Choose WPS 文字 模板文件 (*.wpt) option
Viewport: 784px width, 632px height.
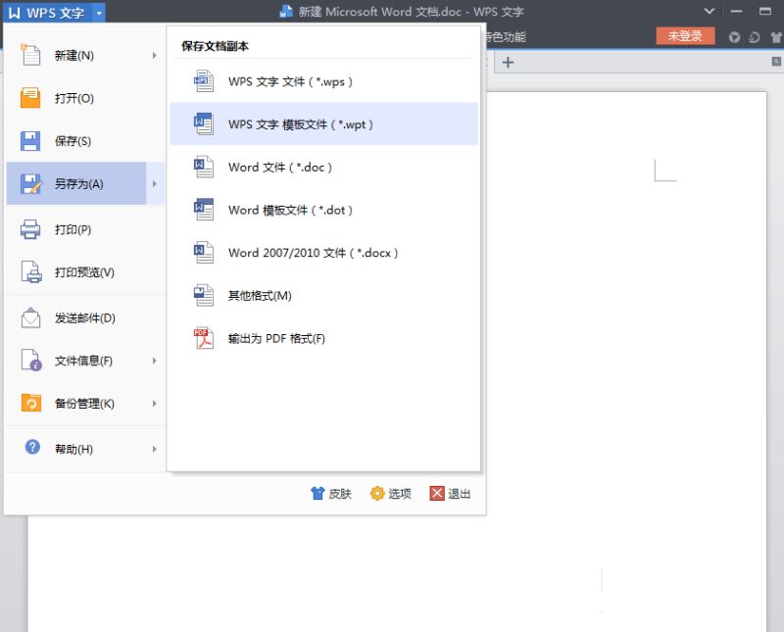coord(323,124)
